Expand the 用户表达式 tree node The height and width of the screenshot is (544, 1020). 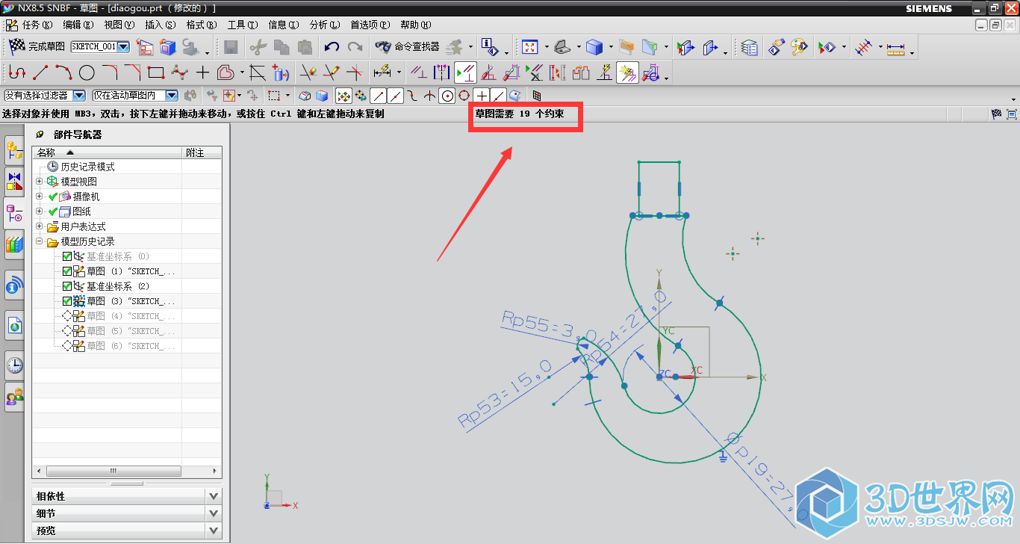40,226
